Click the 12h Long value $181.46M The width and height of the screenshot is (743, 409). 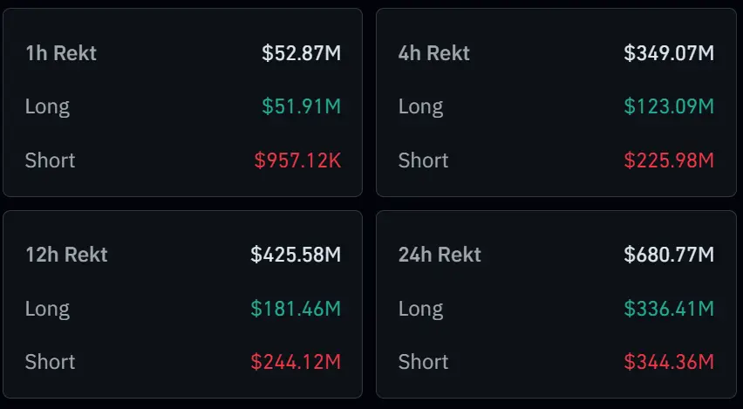click(x=296, y=309)
